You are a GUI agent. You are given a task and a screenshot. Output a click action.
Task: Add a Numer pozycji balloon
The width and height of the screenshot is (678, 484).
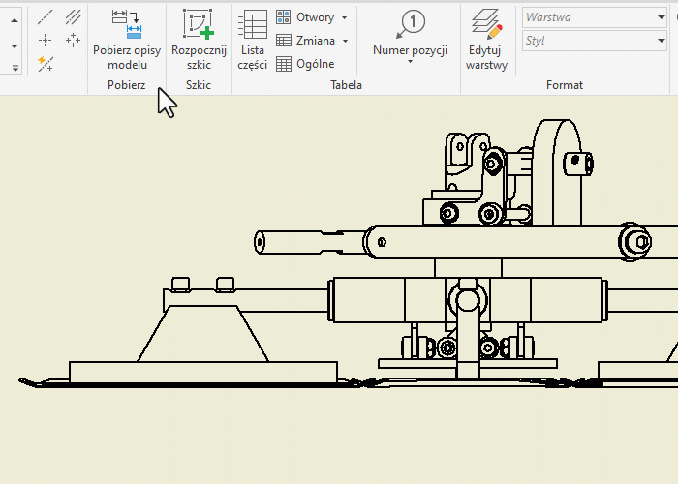click(410, 23)
